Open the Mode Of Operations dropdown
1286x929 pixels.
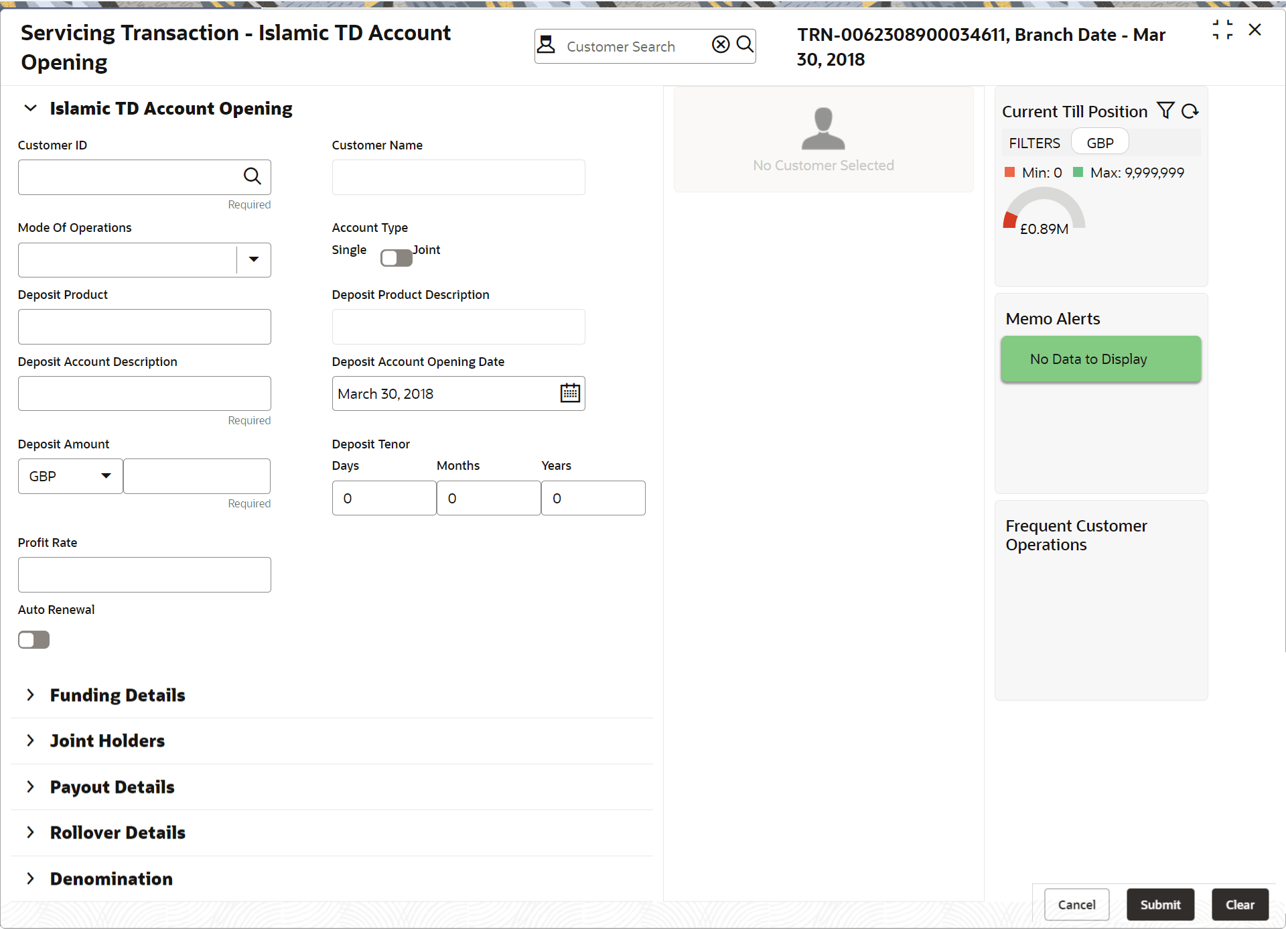pyautogui.click(x=253, y=259)
